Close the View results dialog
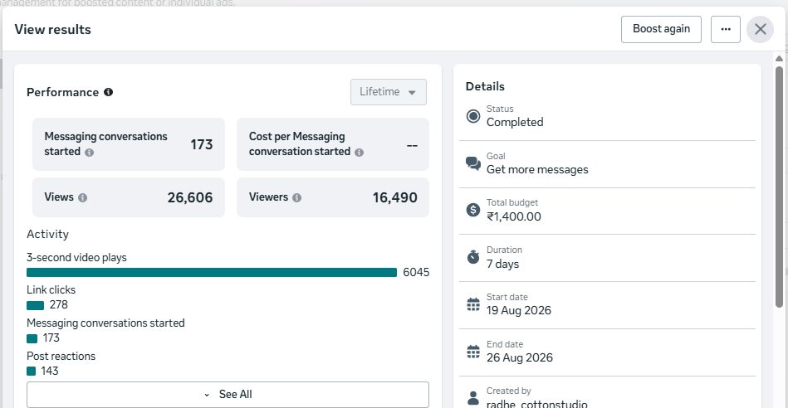 pos(760,29)
